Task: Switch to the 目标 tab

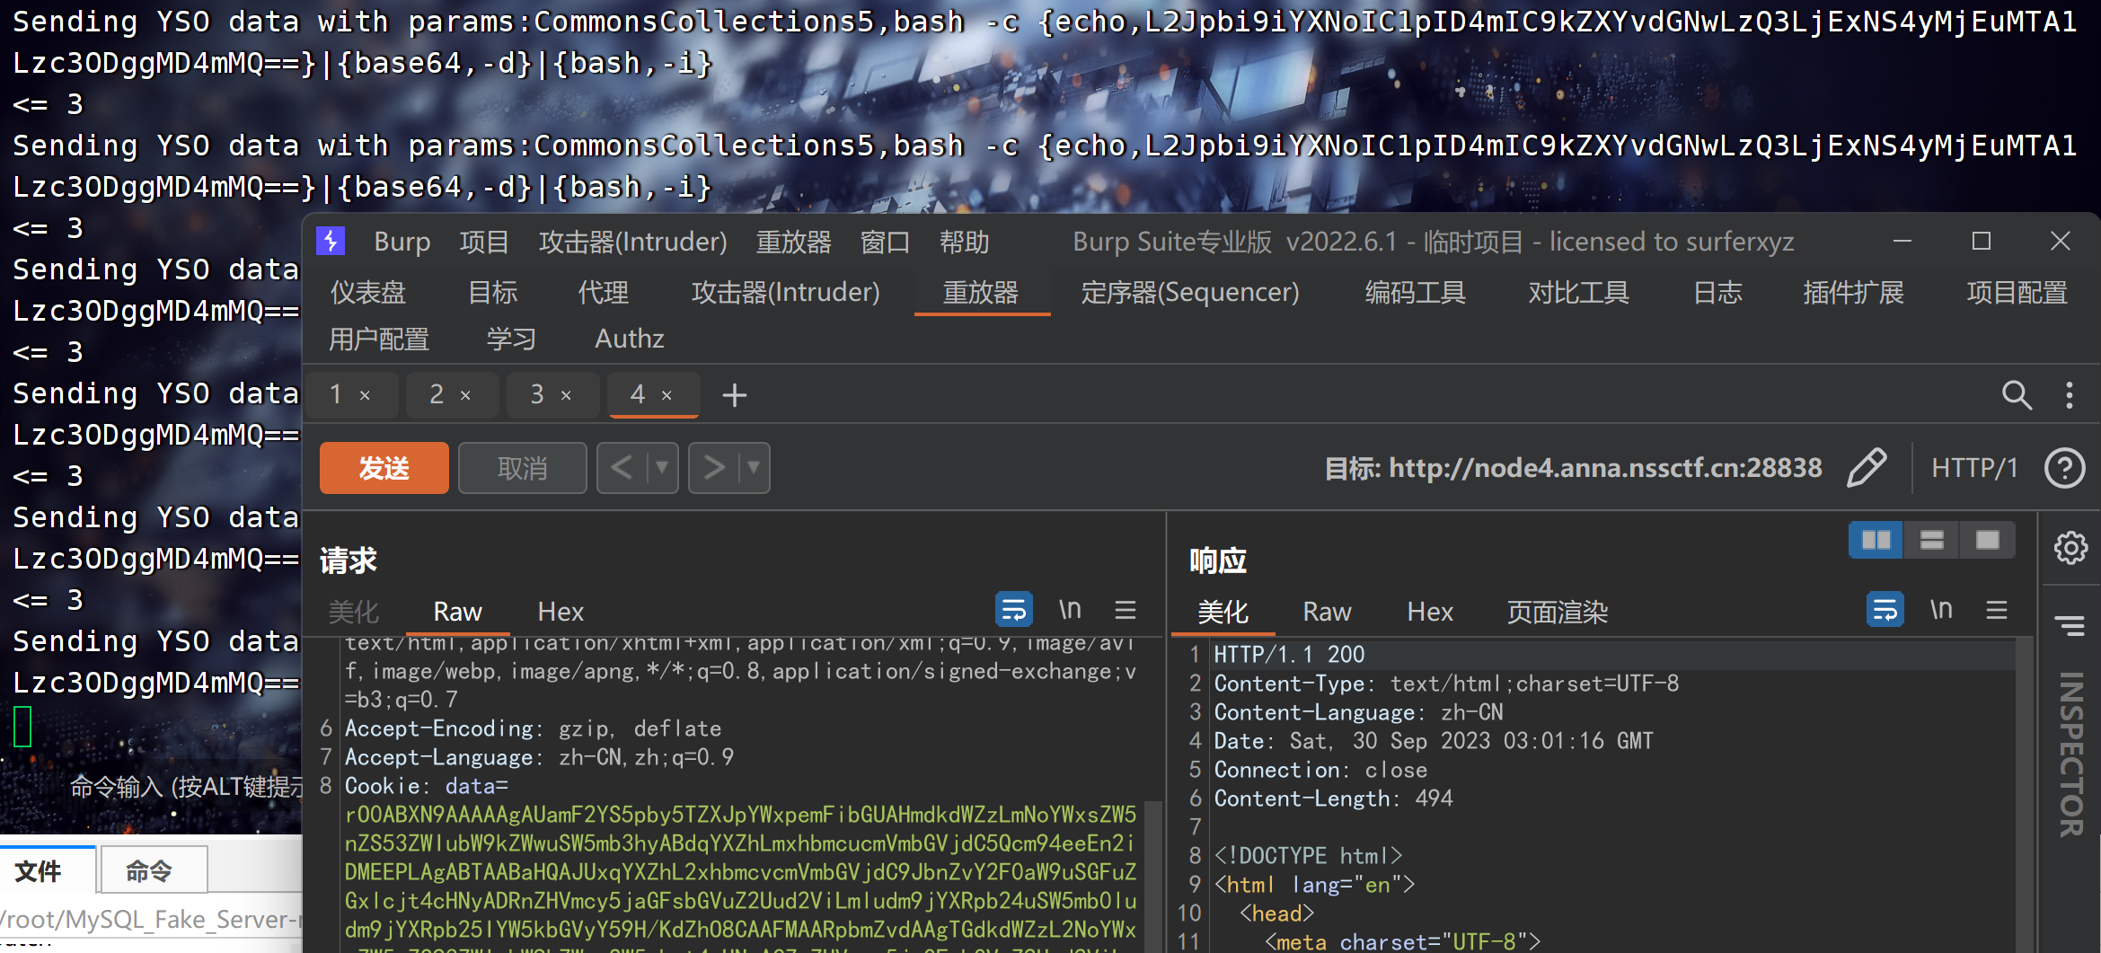Action: (493, 292)
